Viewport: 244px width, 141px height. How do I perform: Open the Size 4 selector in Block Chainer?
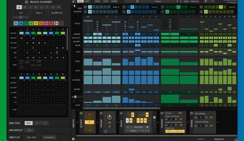pos(39,13)
